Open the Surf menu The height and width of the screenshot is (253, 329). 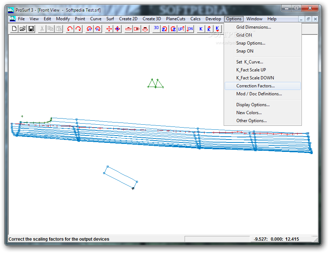110,19
